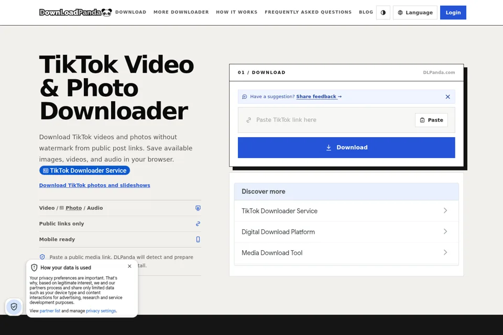Viewport: 503px width, 335px height.
Task: Click the floating privacy shield button
Action: pos(14,307)
